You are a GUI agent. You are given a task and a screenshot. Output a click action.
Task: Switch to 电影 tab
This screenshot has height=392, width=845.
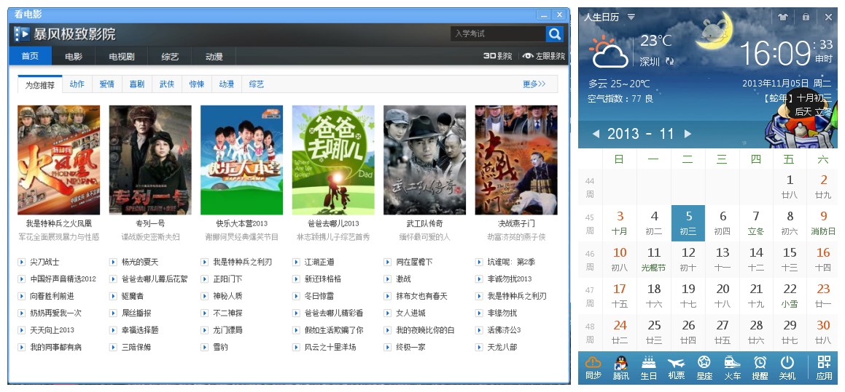coord(74,56)
